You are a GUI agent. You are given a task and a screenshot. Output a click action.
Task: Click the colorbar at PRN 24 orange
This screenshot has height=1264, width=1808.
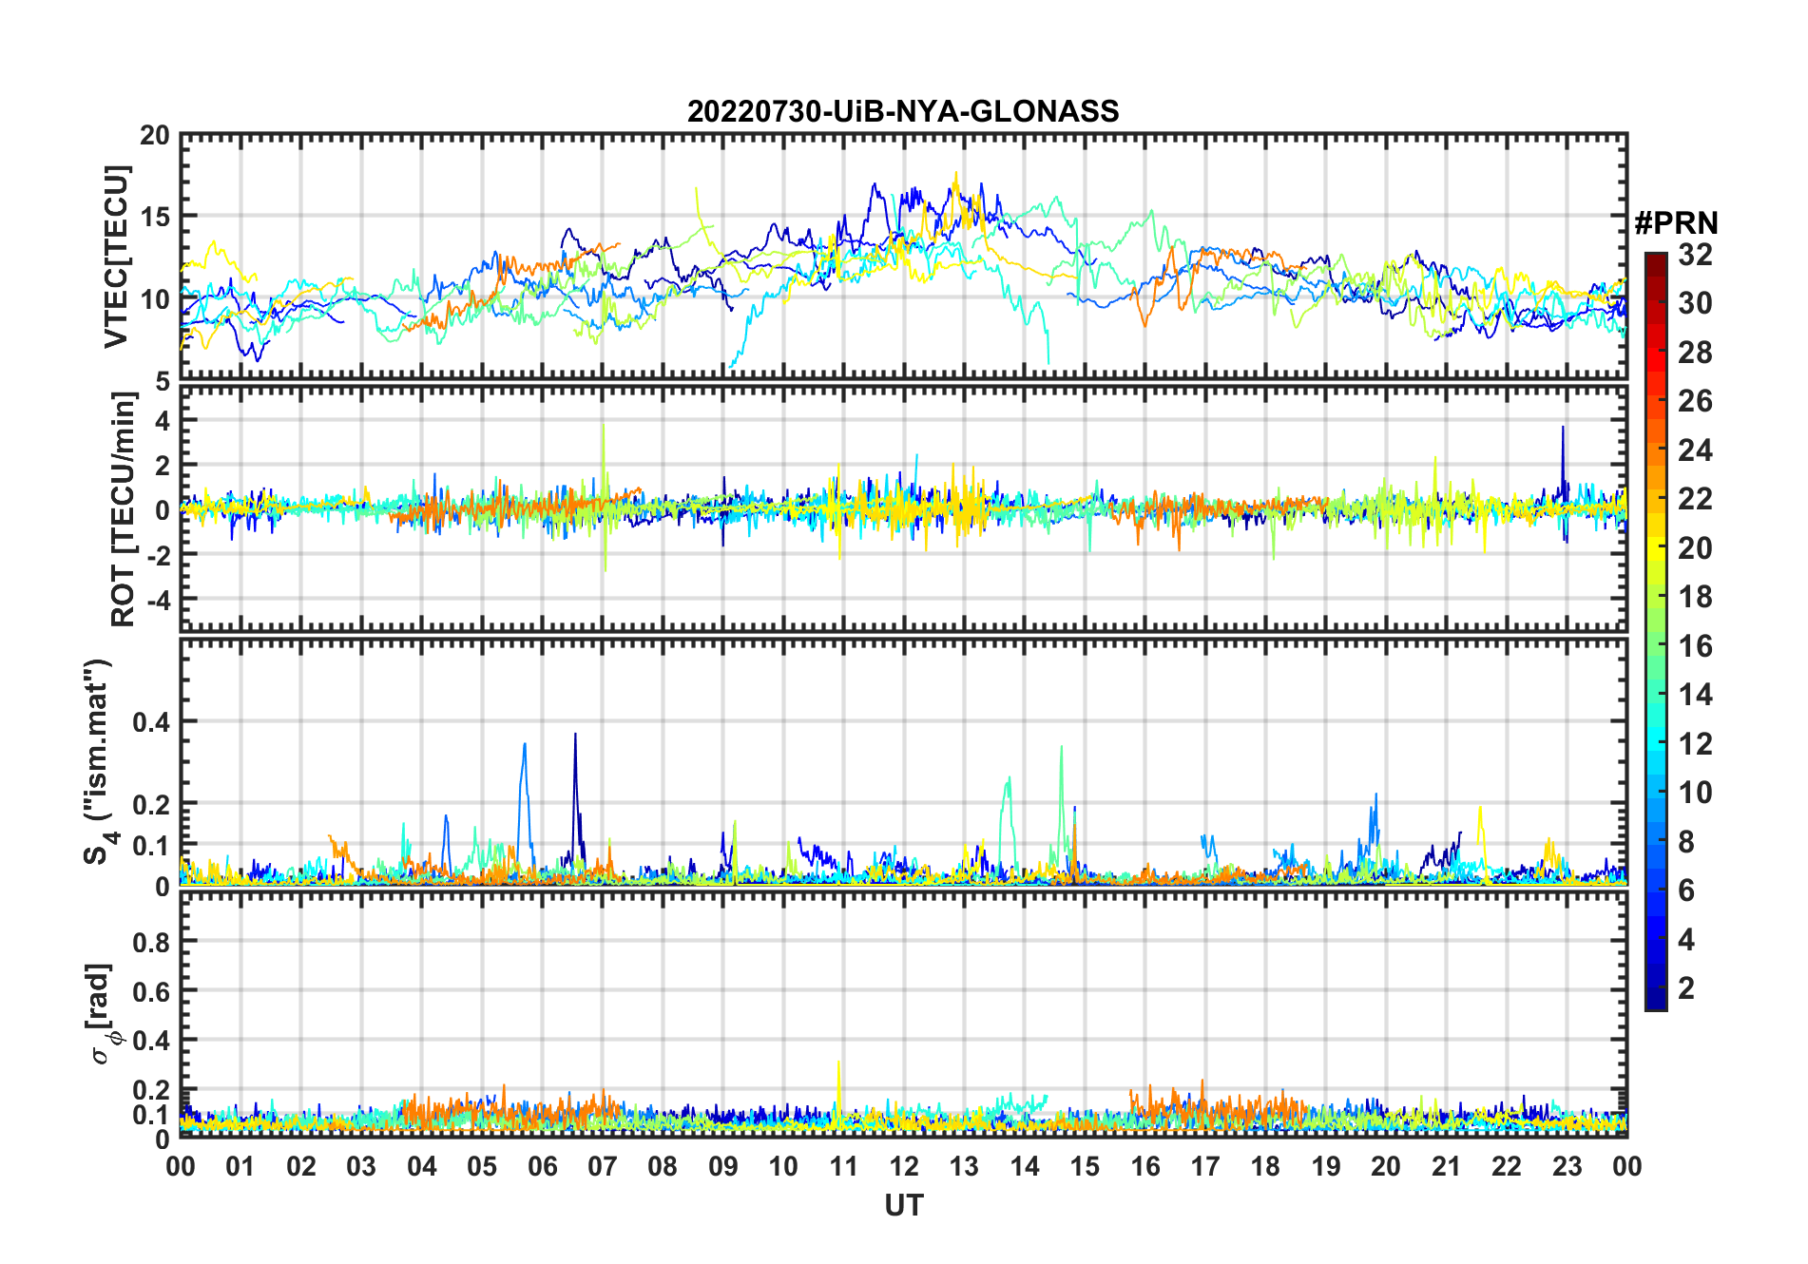click(1656, 450)
